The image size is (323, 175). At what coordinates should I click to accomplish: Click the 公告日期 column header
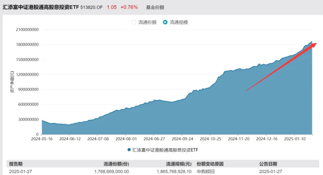click(268, 164)
